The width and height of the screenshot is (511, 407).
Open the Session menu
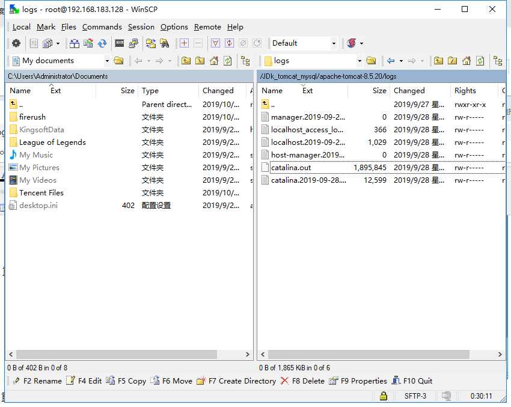point(141,26)
